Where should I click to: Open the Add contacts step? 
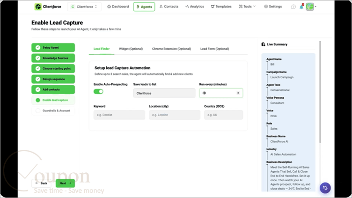(x=53, y=89)
